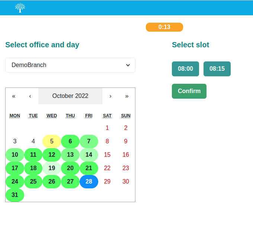The image size is (253, 242).
Task: Go to next month with single-right arrow
Action: pos(111,96)
